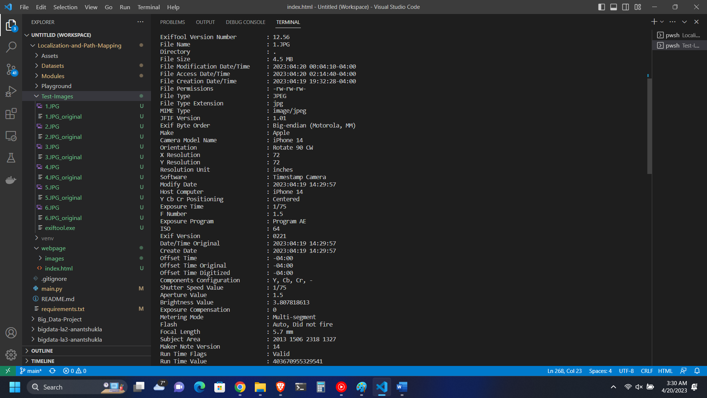Select the pwsh Test-Images terminal session
Viewport: 707px width, 398px height.
point(681,45)
